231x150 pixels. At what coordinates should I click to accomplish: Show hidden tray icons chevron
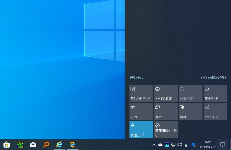click(154, 145)
